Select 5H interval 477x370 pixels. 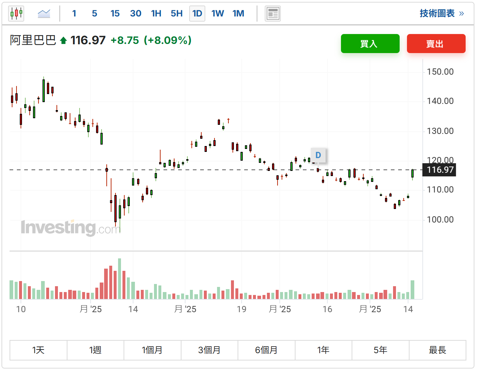(x=177, y=14)
